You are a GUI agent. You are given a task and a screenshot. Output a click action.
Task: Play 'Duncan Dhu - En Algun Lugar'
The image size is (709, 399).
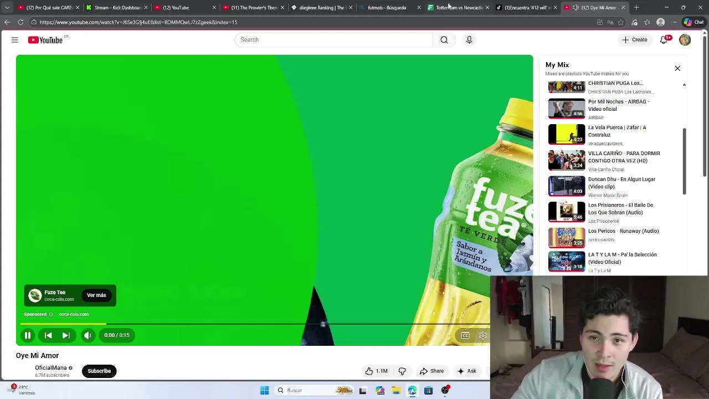tap(614, 186)
